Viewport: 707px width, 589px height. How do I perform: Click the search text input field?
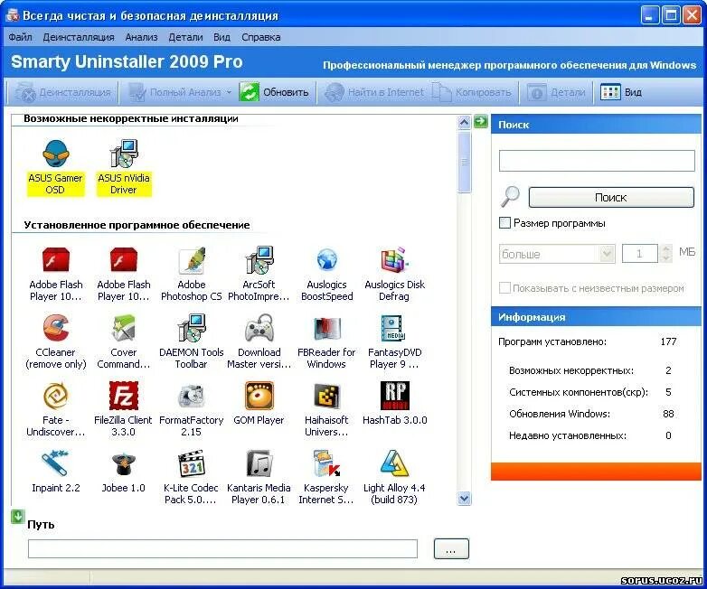[597, 161]
